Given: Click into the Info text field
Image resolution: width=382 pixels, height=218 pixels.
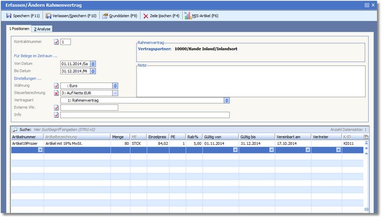Looking at the screenshot, I should click(x=145, y=115).
